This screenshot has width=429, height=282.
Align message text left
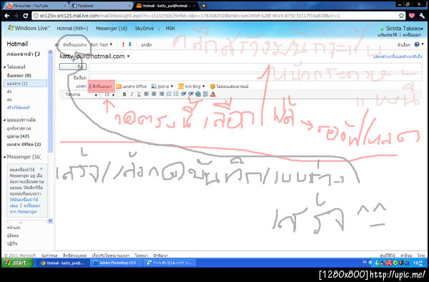coord(147,94)
